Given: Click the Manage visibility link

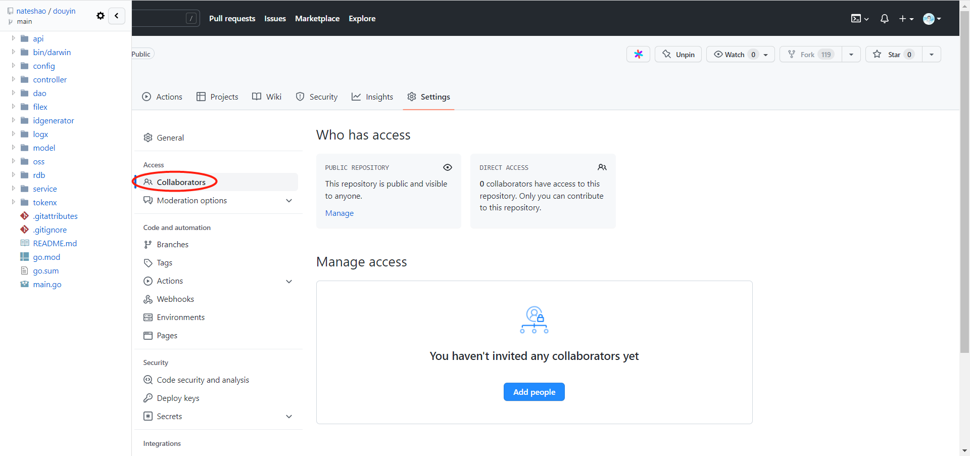Looking at the screenshot, I should point(339,213).
